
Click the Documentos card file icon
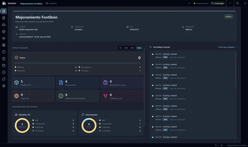point(61,83)
